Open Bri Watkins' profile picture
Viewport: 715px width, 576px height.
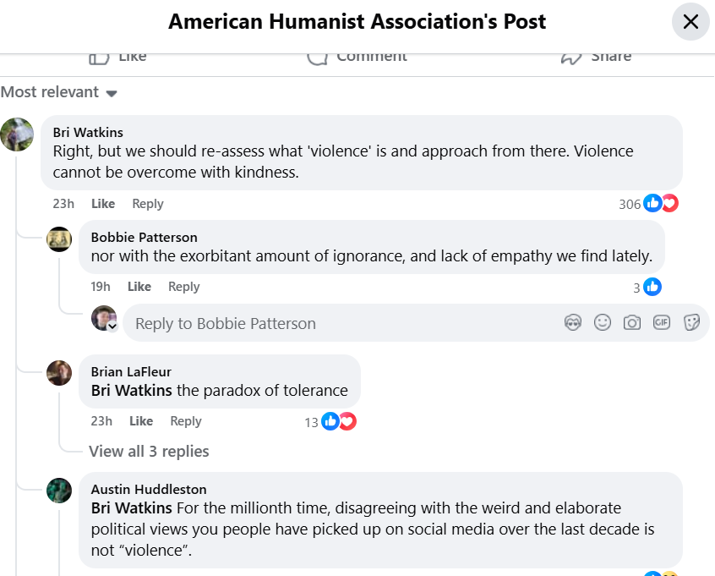click(17, 134)
